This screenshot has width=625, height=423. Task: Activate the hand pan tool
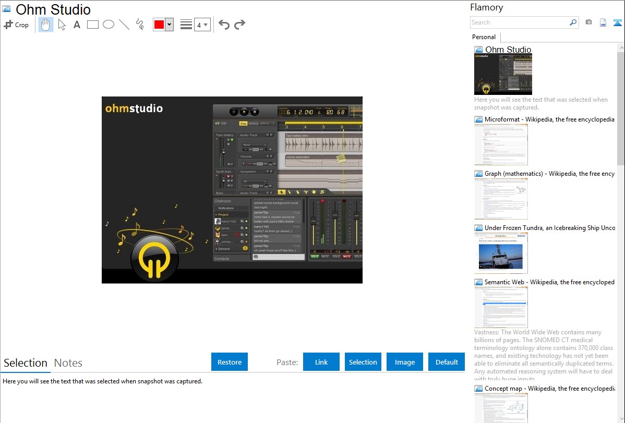[x=46, y=25]
